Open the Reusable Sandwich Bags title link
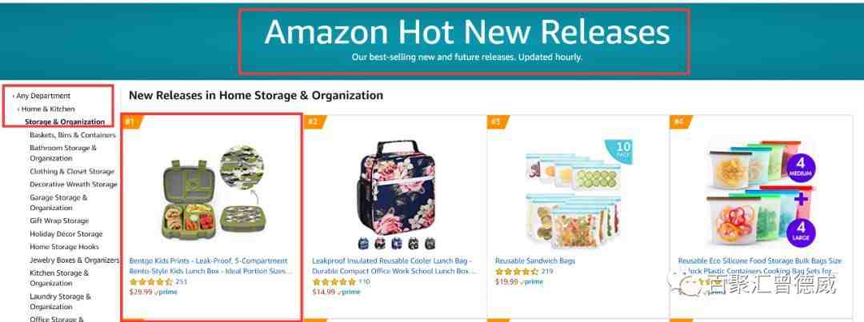The height and width of the screenshot is (322, 864). tap(535, 261)
